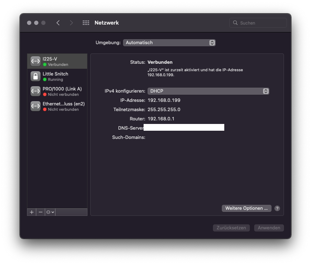The height and width of the screenshot is (265, 311).
Task: Open the service actions ellipsis menu
Action: click(x=50, y=212)
